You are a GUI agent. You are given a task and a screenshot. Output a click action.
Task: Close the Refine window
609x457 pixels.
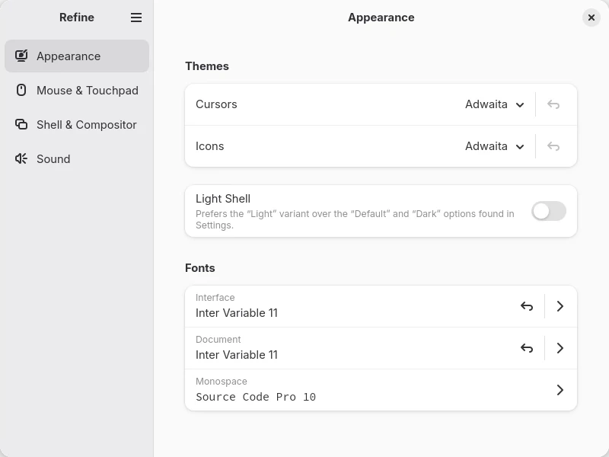click(x=591, y=18)
